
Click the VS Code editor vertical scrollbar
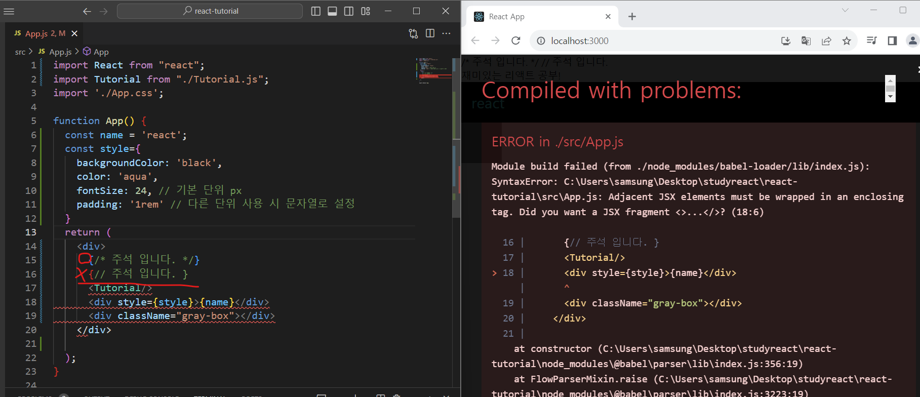(457, 137)
